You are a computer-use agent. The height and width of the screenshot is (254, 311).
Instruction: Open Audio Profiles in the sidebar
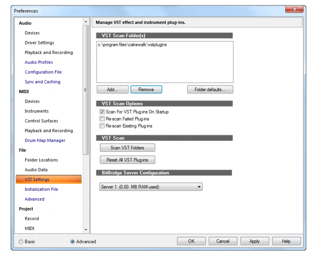pyautogui.click(x=39, y=62)
